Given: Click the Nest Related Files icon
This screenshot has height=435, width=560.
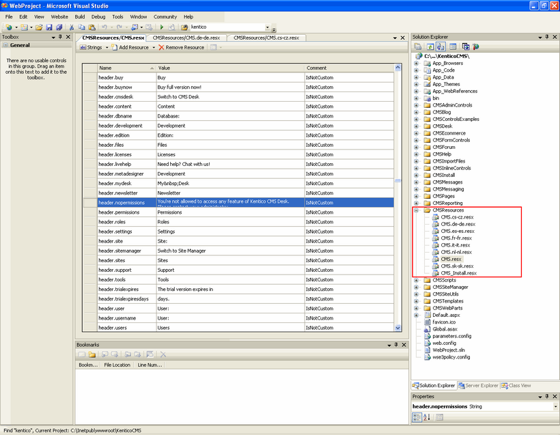Looking at the screenshot, I should [x=440, y=46].
